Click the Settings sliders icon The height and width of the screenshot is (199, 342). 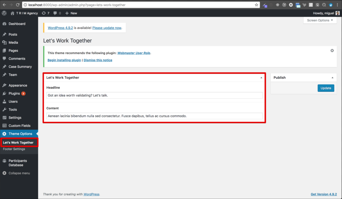tap(4, 118)
